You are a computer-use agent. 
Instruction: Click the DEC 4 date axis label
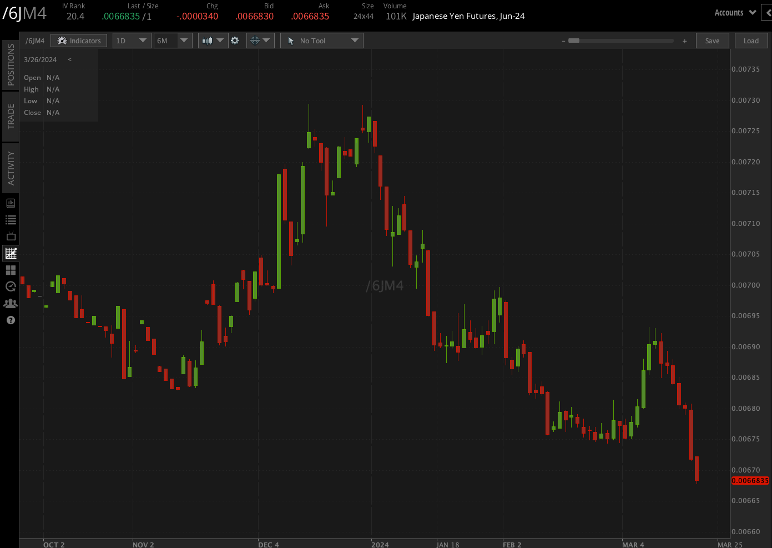click(x=269, y=544)
